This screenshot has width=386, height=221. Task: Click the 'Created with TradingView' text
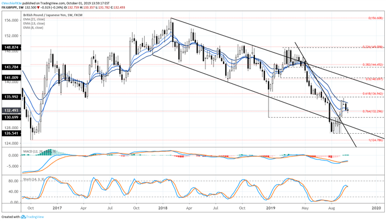(23, 217)
